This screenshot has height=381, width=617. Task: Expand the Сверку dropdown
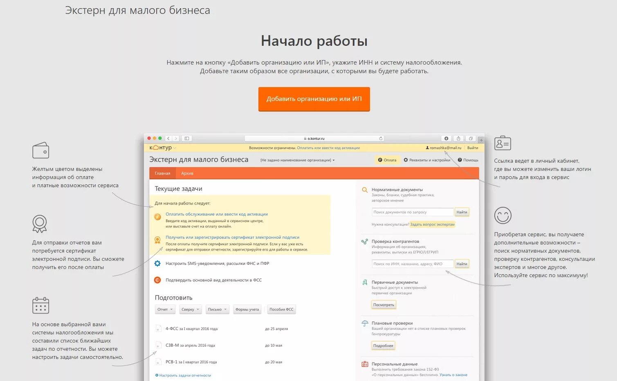[x=190, y=309]
